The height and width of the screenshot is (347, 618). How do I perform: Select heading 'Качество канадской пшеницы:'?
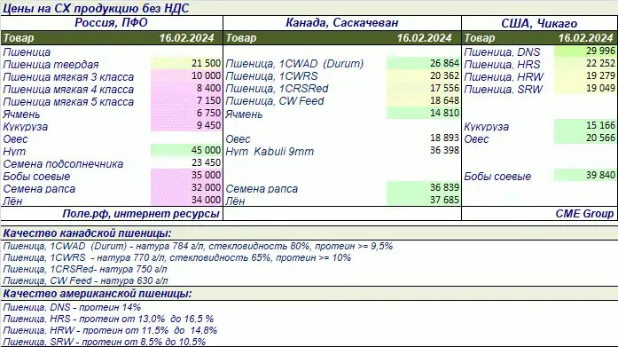[87, 233]
